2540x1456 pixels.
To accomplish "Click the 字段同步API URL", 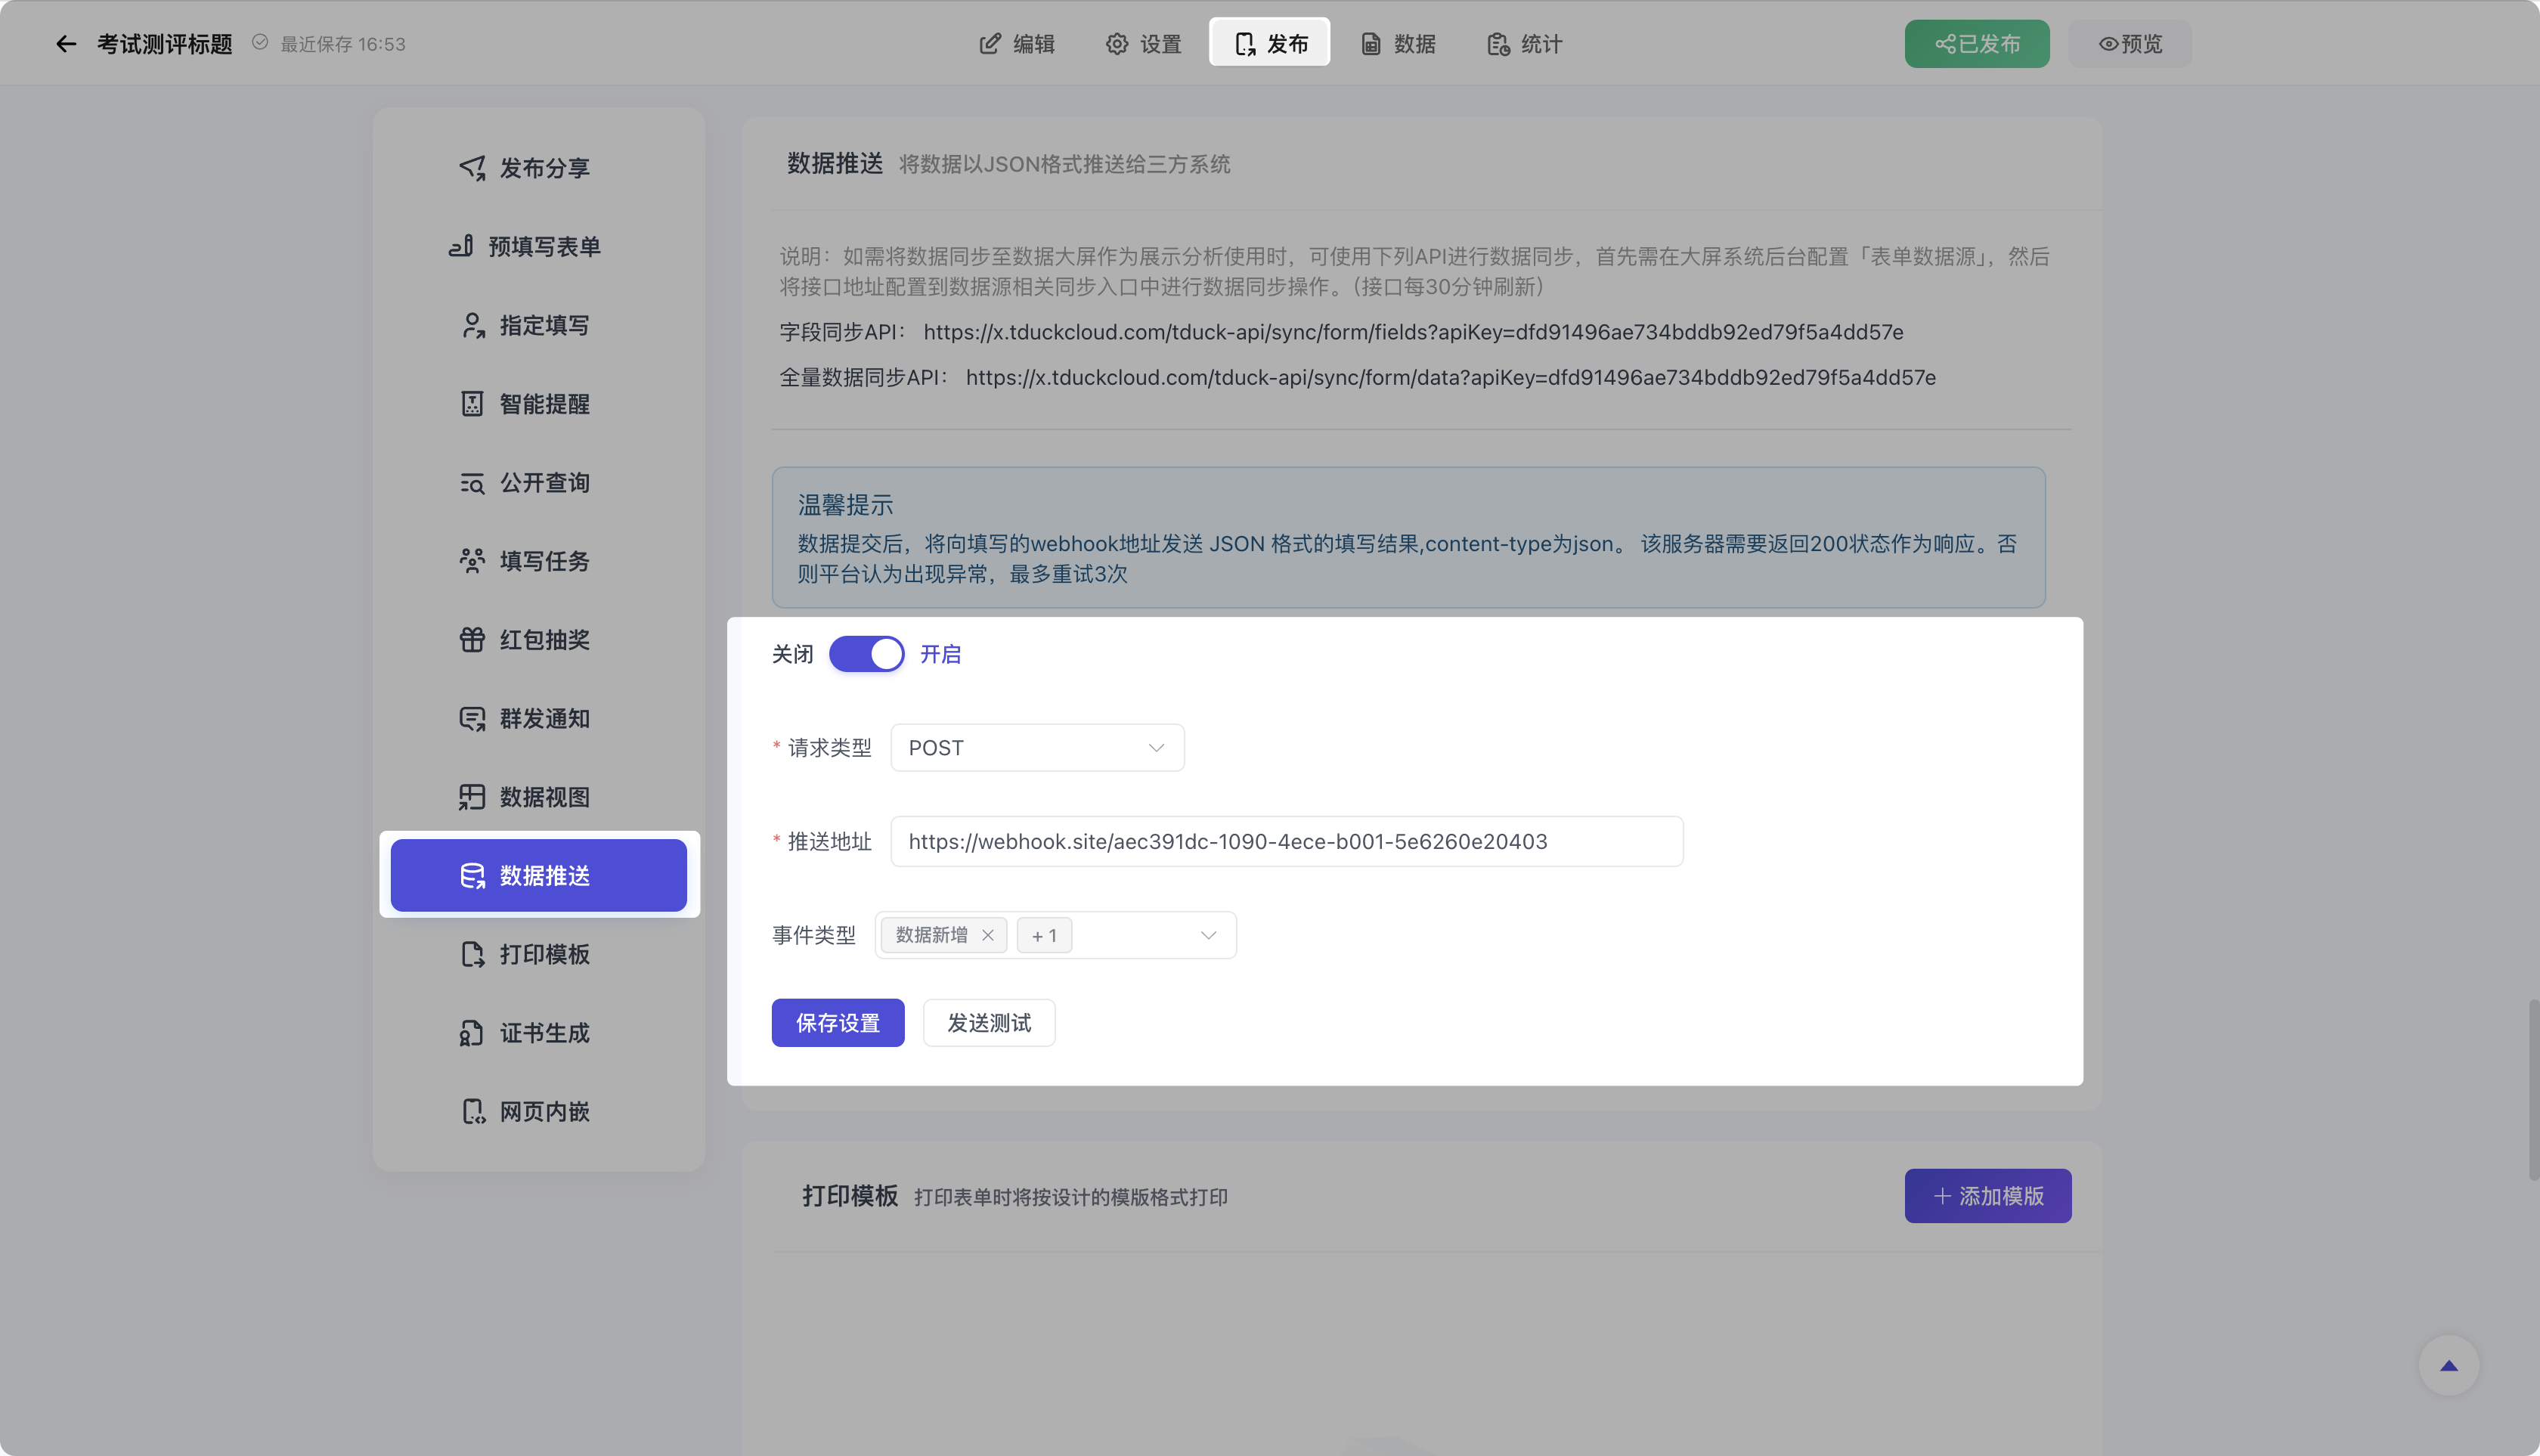I will coord(1413,332).
